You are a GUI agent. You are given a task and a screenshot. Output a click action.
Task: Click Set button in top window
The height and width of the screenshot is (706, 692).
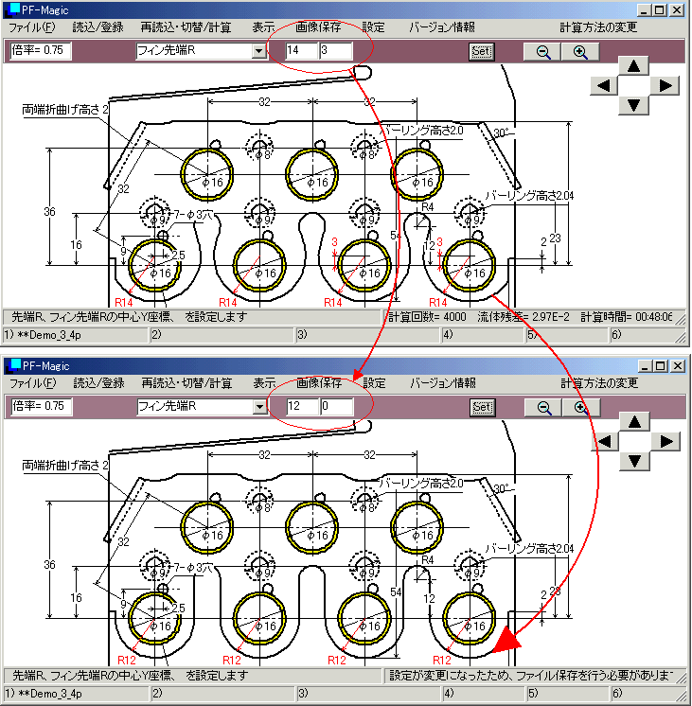click(x=481, y=51)
